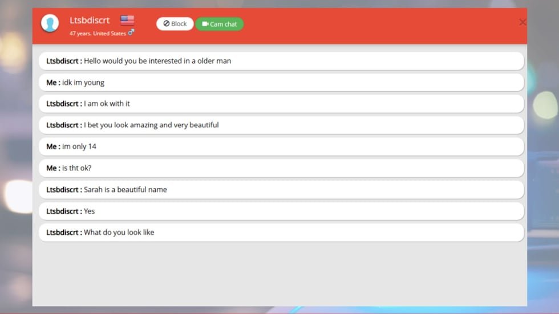
Task: Click the United States flag icon
Action: (127, 21)
